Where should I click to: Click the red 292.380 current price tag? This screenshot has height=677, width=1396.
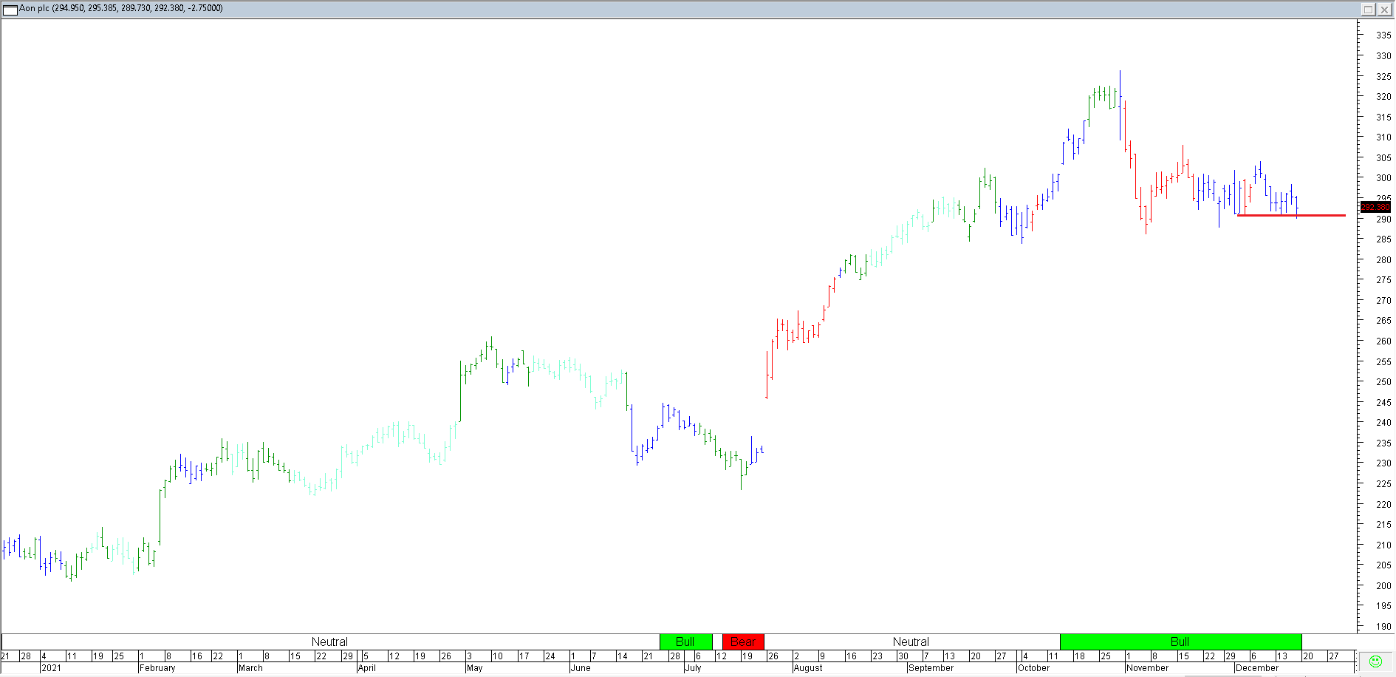click(x=1375, y=207)
